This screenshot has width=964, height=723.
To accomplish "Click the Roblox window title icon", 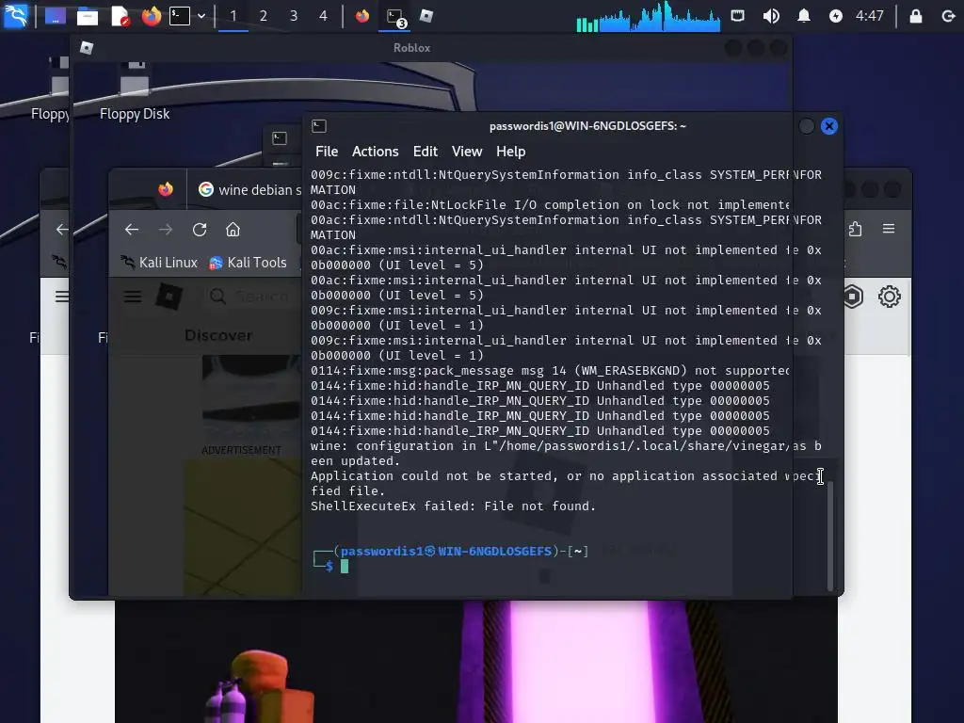I will click(87, 48).
